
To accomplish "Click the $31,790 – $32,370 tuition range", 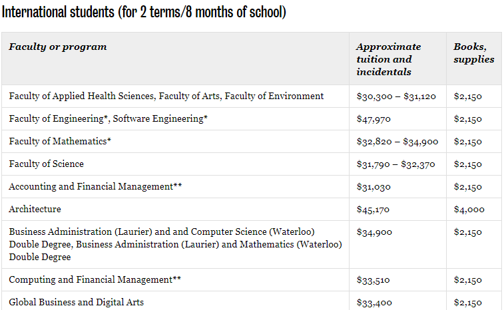I will click(396, 164).
